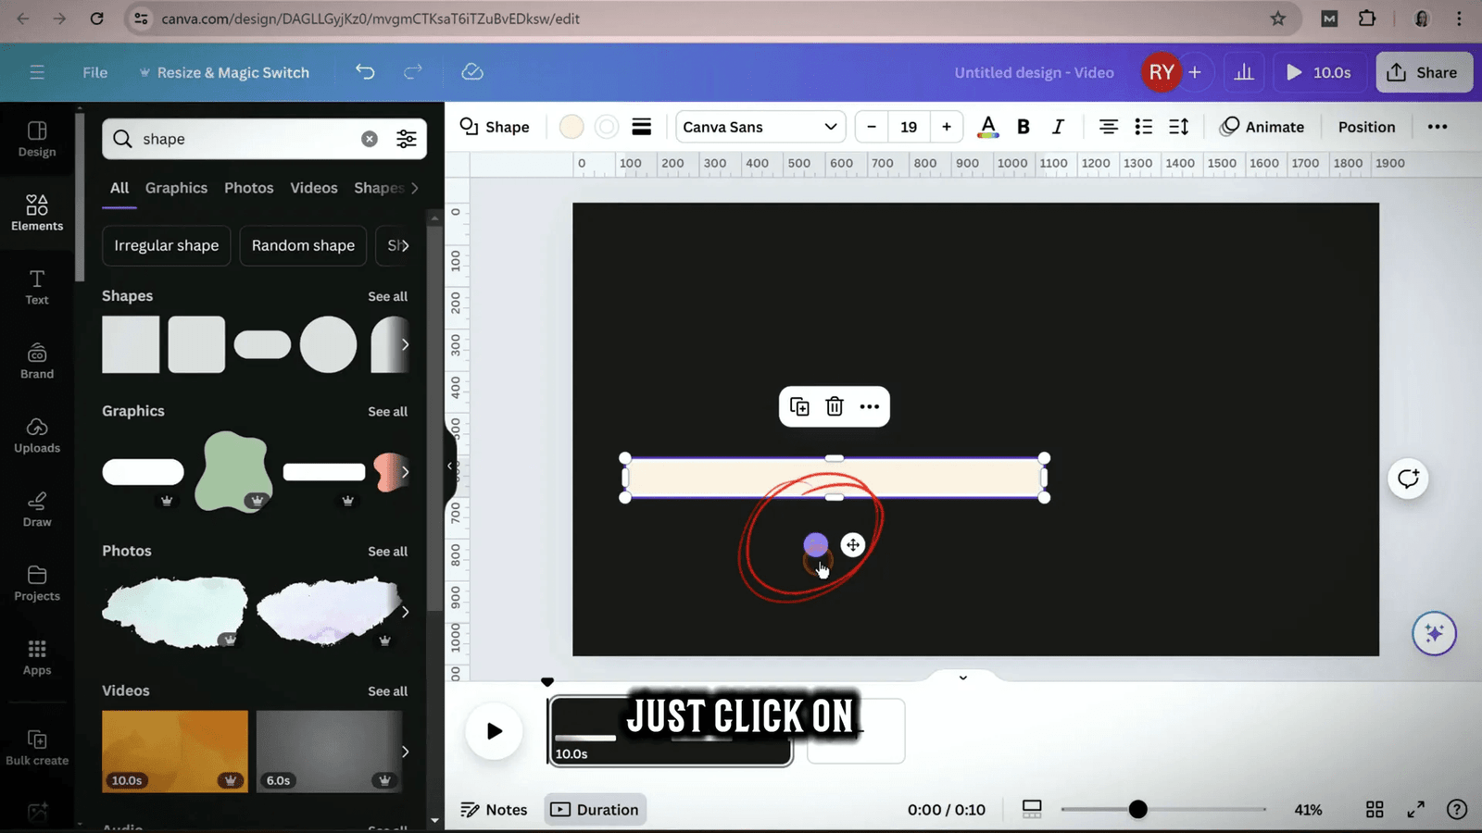1482x833 pixels.
Task: Open the Animate options
Action: click(1262, 127)
